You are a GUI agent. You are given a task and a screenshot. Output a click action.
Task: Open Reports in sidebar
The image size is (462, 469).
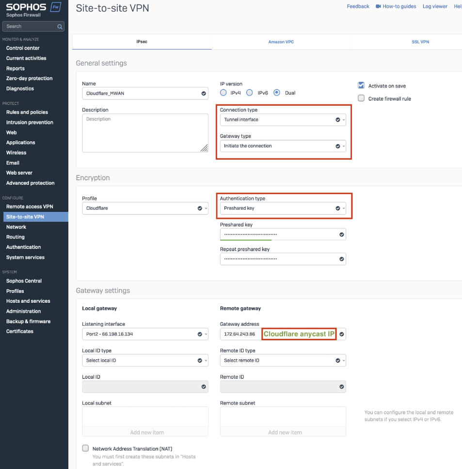(x=15, y=68)
